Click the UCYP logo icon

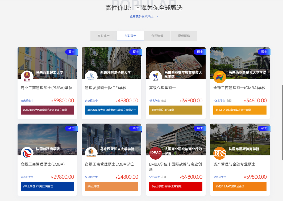[156, 77]
